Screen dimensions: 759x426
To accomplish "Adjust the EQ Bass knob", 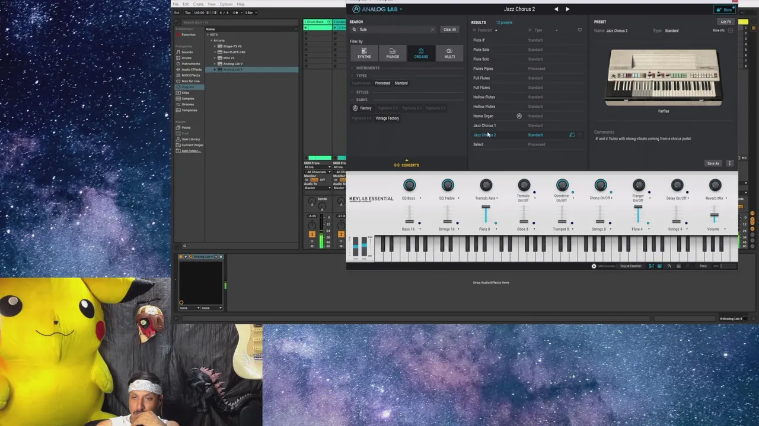I will [409, 186].
